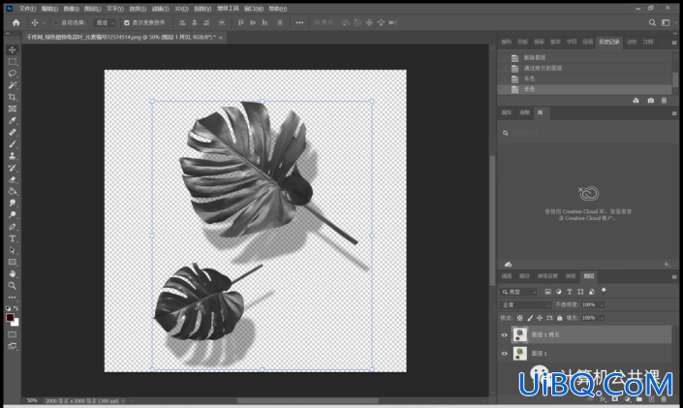
Task: Open the Libraries panel flyout menu
Action: click(x=674, y=113)
